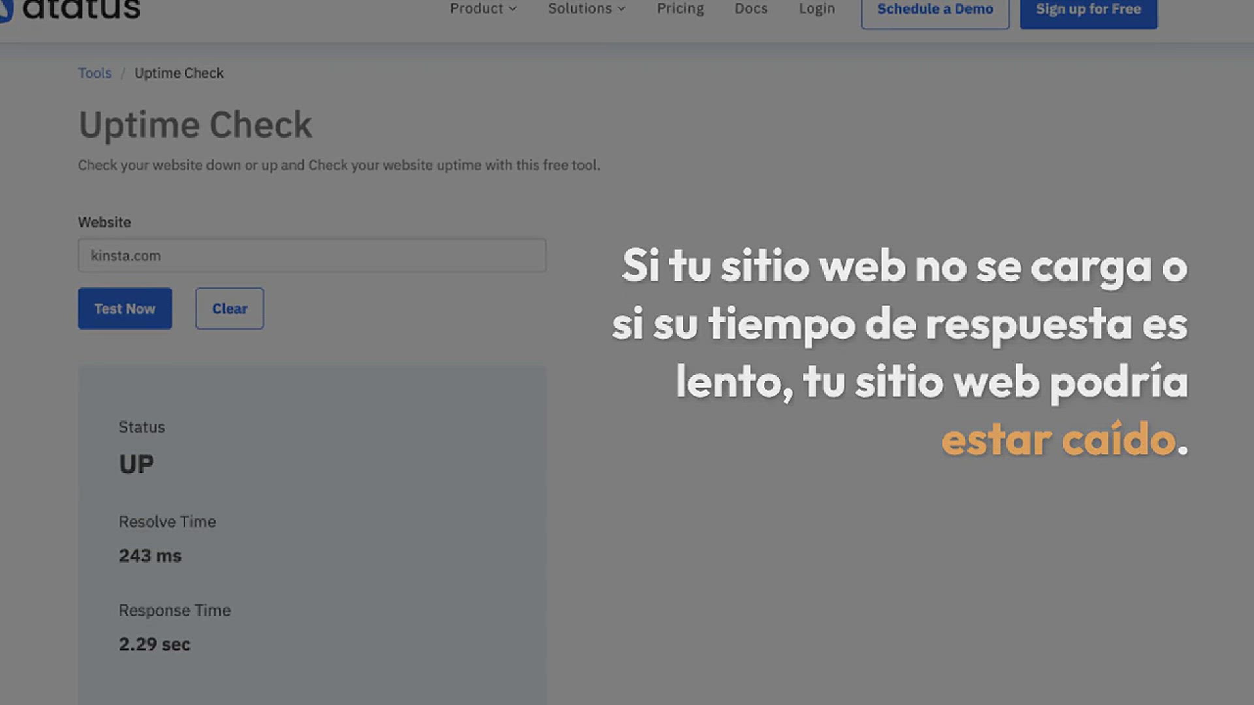Click the Uptime Check page heading
The width and height of the screenshot is (1254, 705).
tap(195, 125)
